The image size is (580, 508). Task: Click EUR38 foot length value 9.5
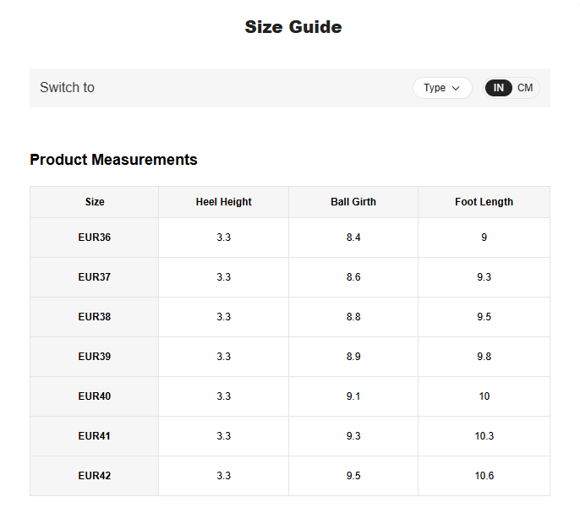point(484,317)
